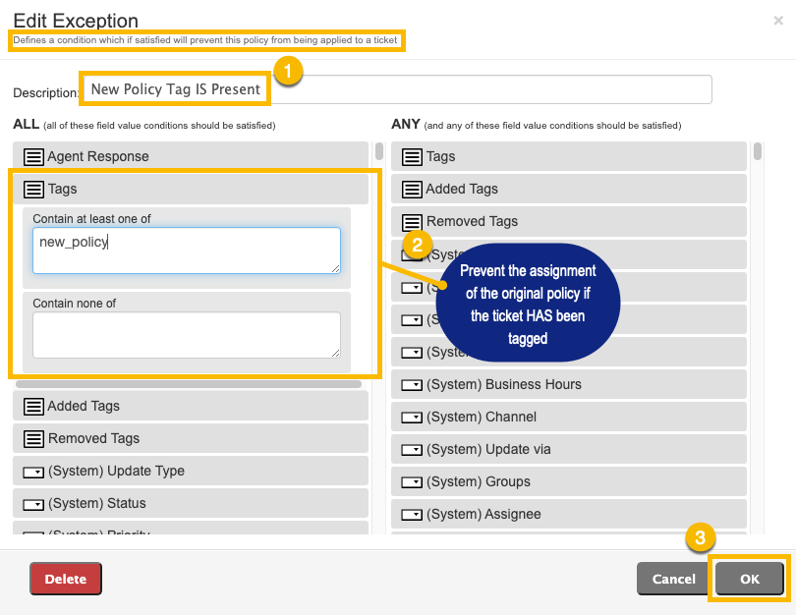Screen dimensions: 796x615
Task: Click the Description input field
Action: click(397, 89)
